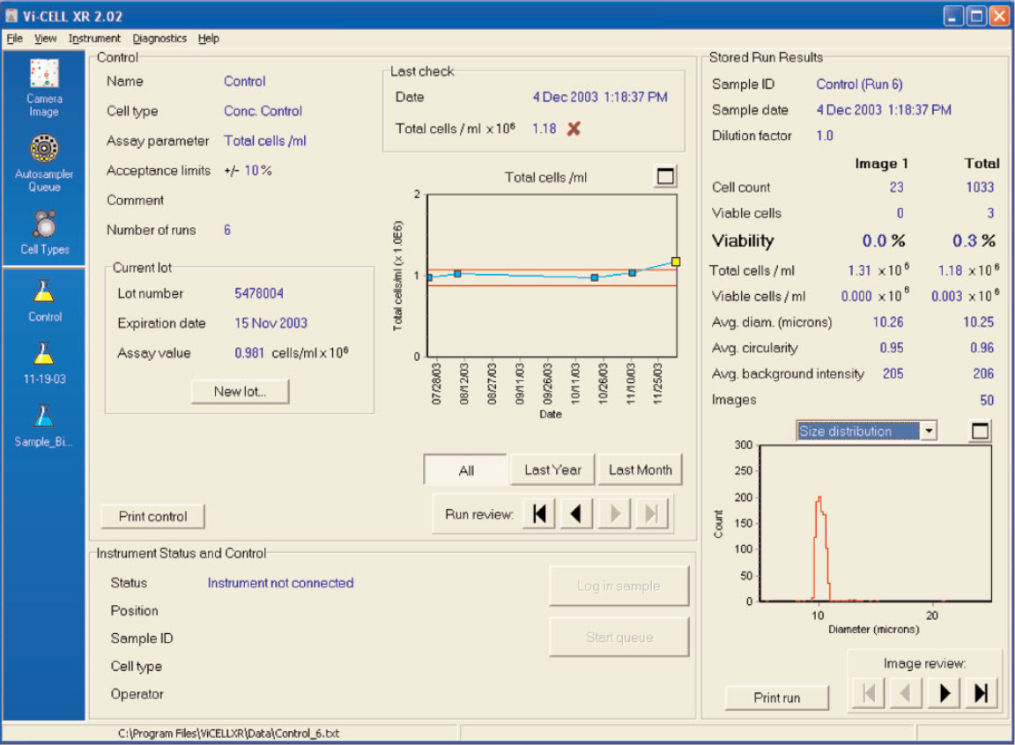1015x745 pixels.
Task: Expand the Total cells/ml chart
Action: [665, 176]
